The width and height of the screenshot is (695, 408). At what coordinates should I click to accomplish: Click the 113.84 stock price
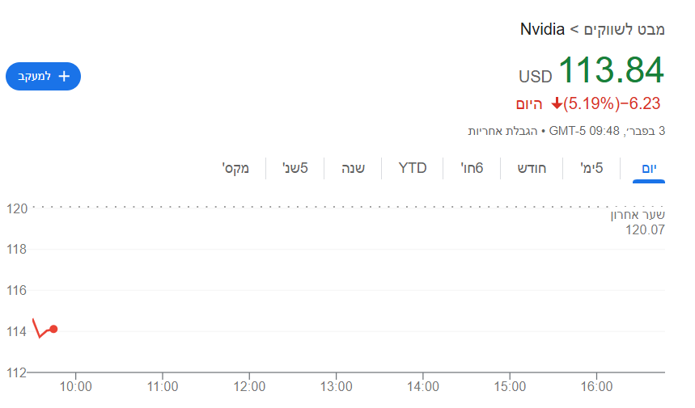(611, 70)
